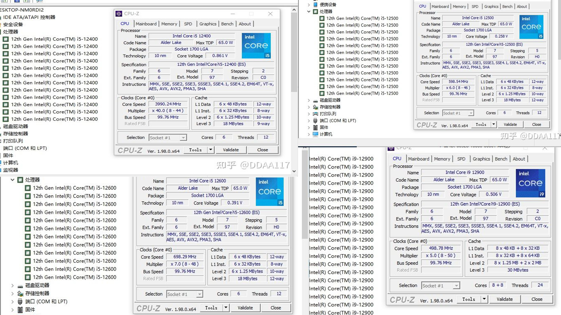The width and height of the screenshot is (561, 315).
Task: Click Close in the i5-12400 CPU-Z window
Action: coord(262,150)
